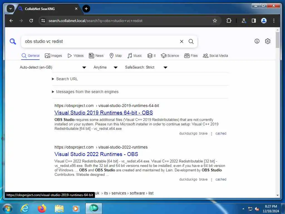Toggle the browser side panel
The height and width of the screenshot is (214, 285).
[254, 21]
